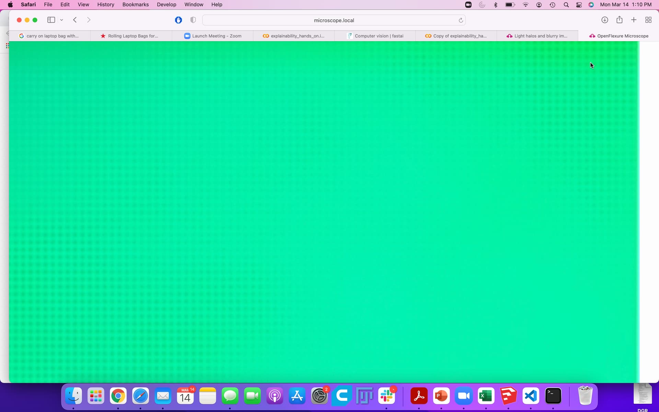The height and width of the screenshot is (412, 659).
Task: Switch to the 'carry on laptop bag with...' tab
Action: [49, 36]
